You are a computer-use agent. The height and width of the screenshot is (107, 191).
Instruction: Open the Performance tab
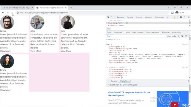coord(159,17)
